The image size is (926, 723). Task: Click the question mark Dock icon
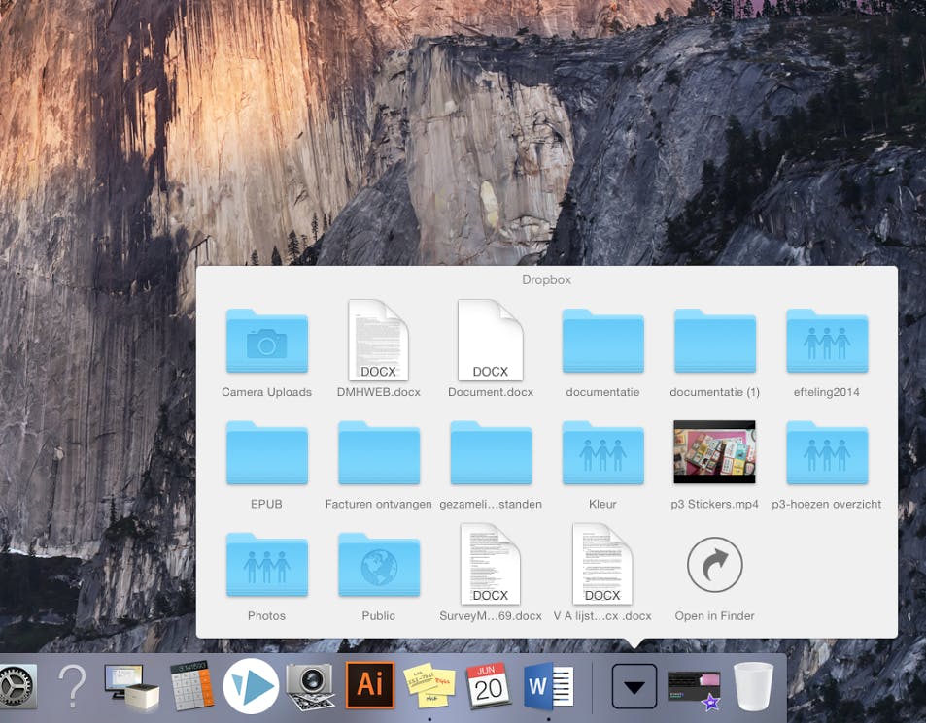pos(72,686)
